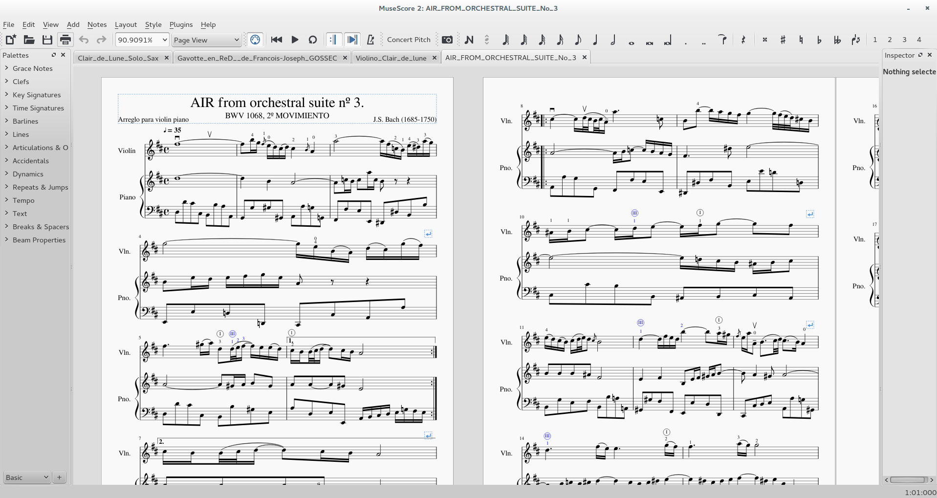Click the tie icon
Screen dimensions: 937x498
coord(722,40)
